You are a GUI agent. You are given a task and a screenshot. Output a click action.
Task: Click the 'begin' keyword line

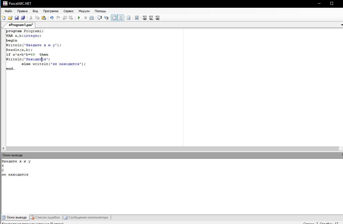pos(12,40)
